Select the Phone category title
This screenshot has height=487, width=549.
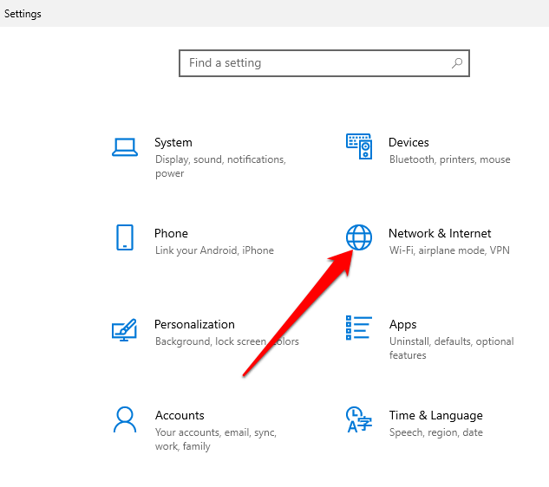click(x=171, y=233)
